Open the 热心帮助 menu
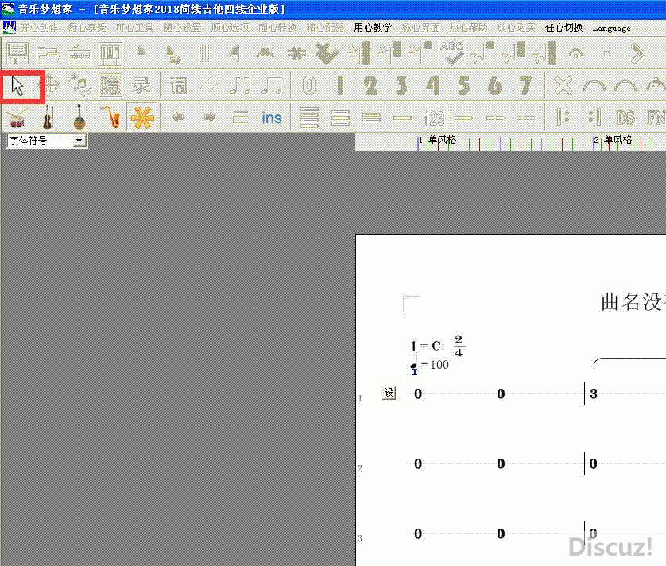The image size is (666, 566). [x=468, y=28]
